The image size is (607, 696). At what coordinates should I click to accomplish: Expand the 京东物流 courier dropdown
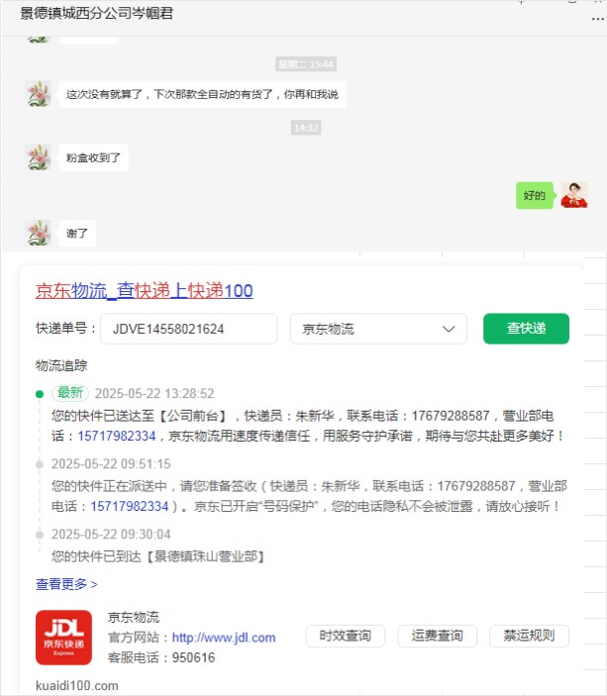[378, 329]
